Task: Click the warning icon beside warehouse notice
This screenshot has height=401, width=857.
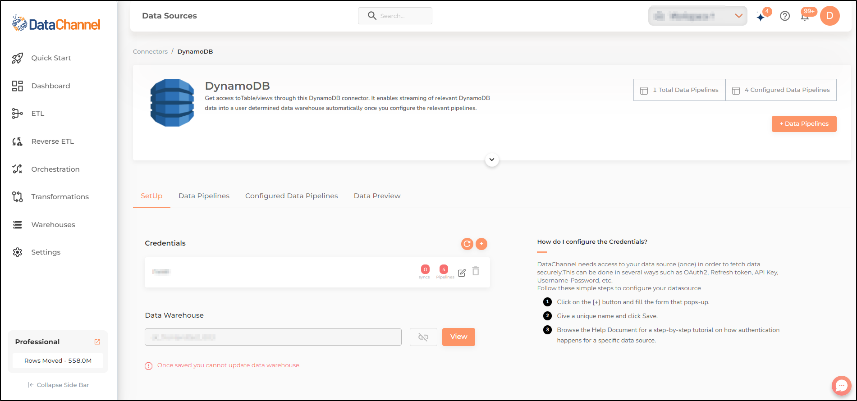Action: click(149, 366)
